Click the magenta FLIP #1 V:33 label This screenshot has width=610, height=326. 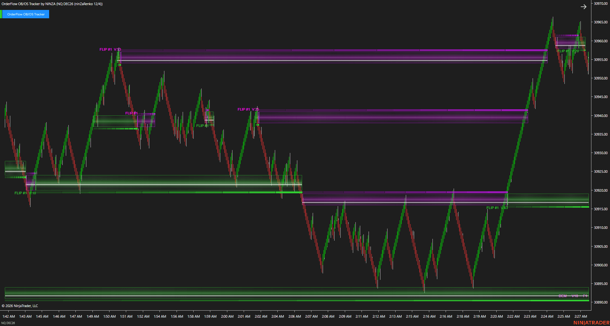click(x=110, y=49)
